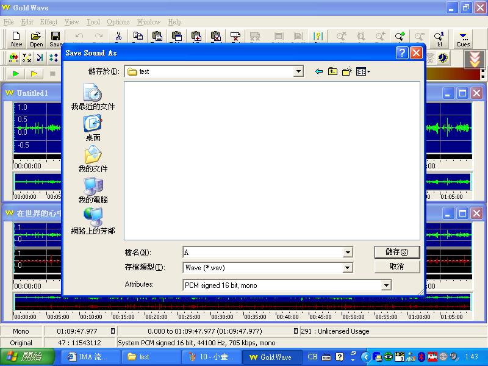Click the Cut scissors toolbar icon

click(x=118, y=37)
